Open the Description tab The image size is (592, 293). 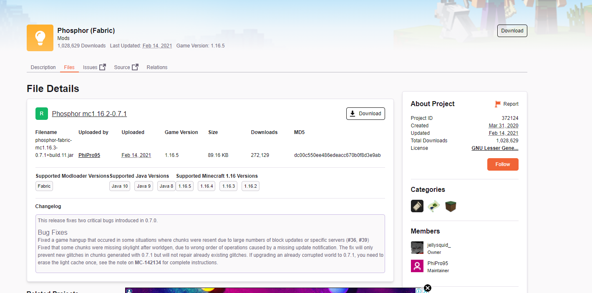43,67
